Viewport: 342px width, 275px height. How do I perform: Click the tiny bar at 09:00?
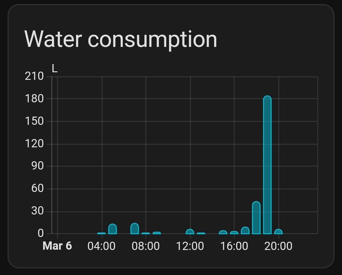[x=157, y=233]
